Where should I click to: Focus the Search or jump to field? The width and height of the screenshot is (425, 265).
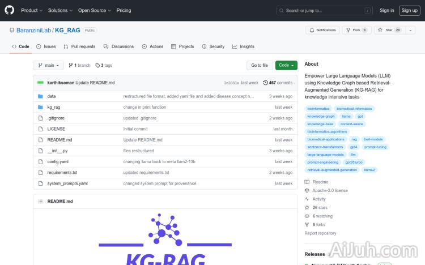point(325,11)
